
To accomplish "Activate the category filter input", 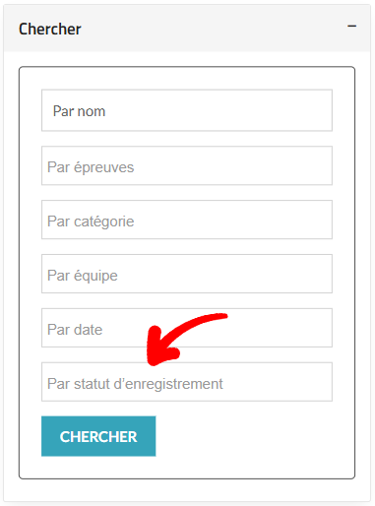I will pyautogui.click(x=187, y=220).
